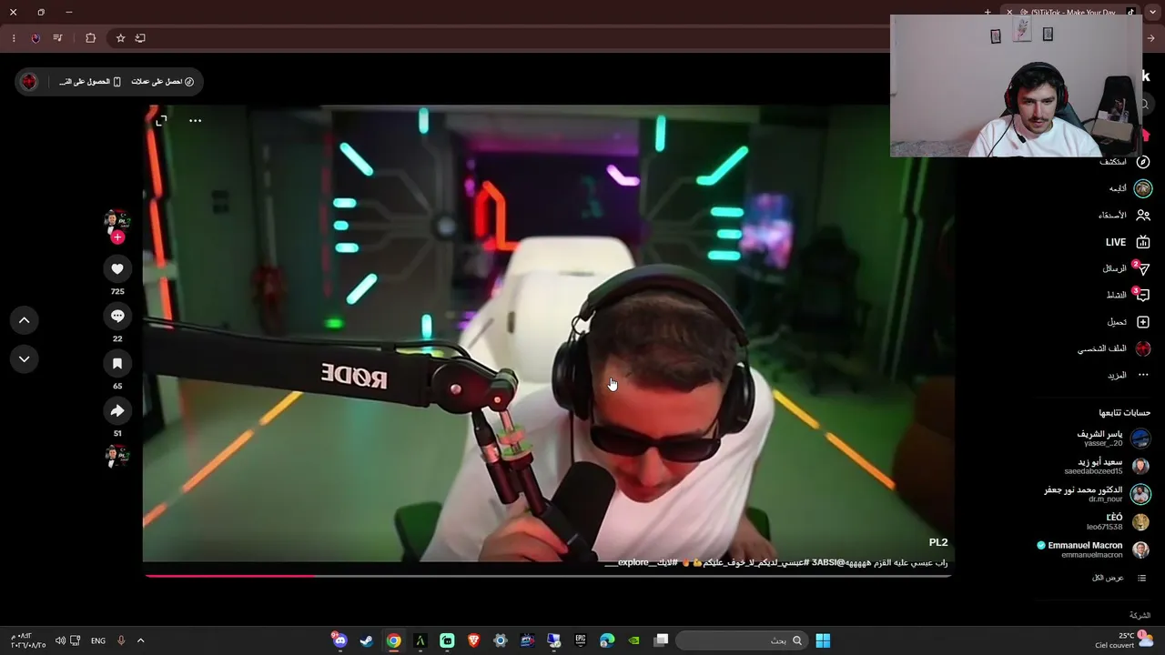Expand the video with the fullscreen corner icon
This screenshot has width=1165, height=655.
(x=161, y=120)
